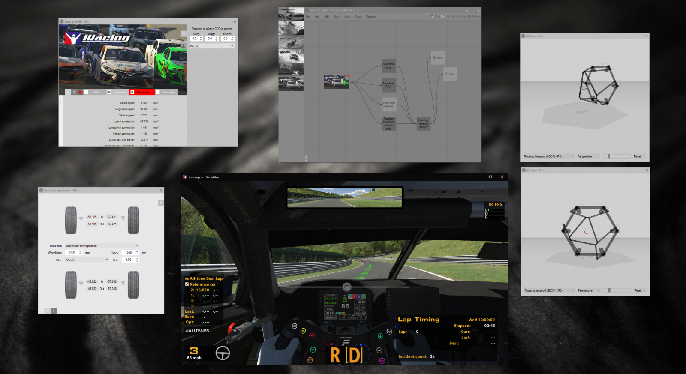Collapse side panel arrow next to COG settings
Viewport: 686px width, 374px height.
(184, 33)
